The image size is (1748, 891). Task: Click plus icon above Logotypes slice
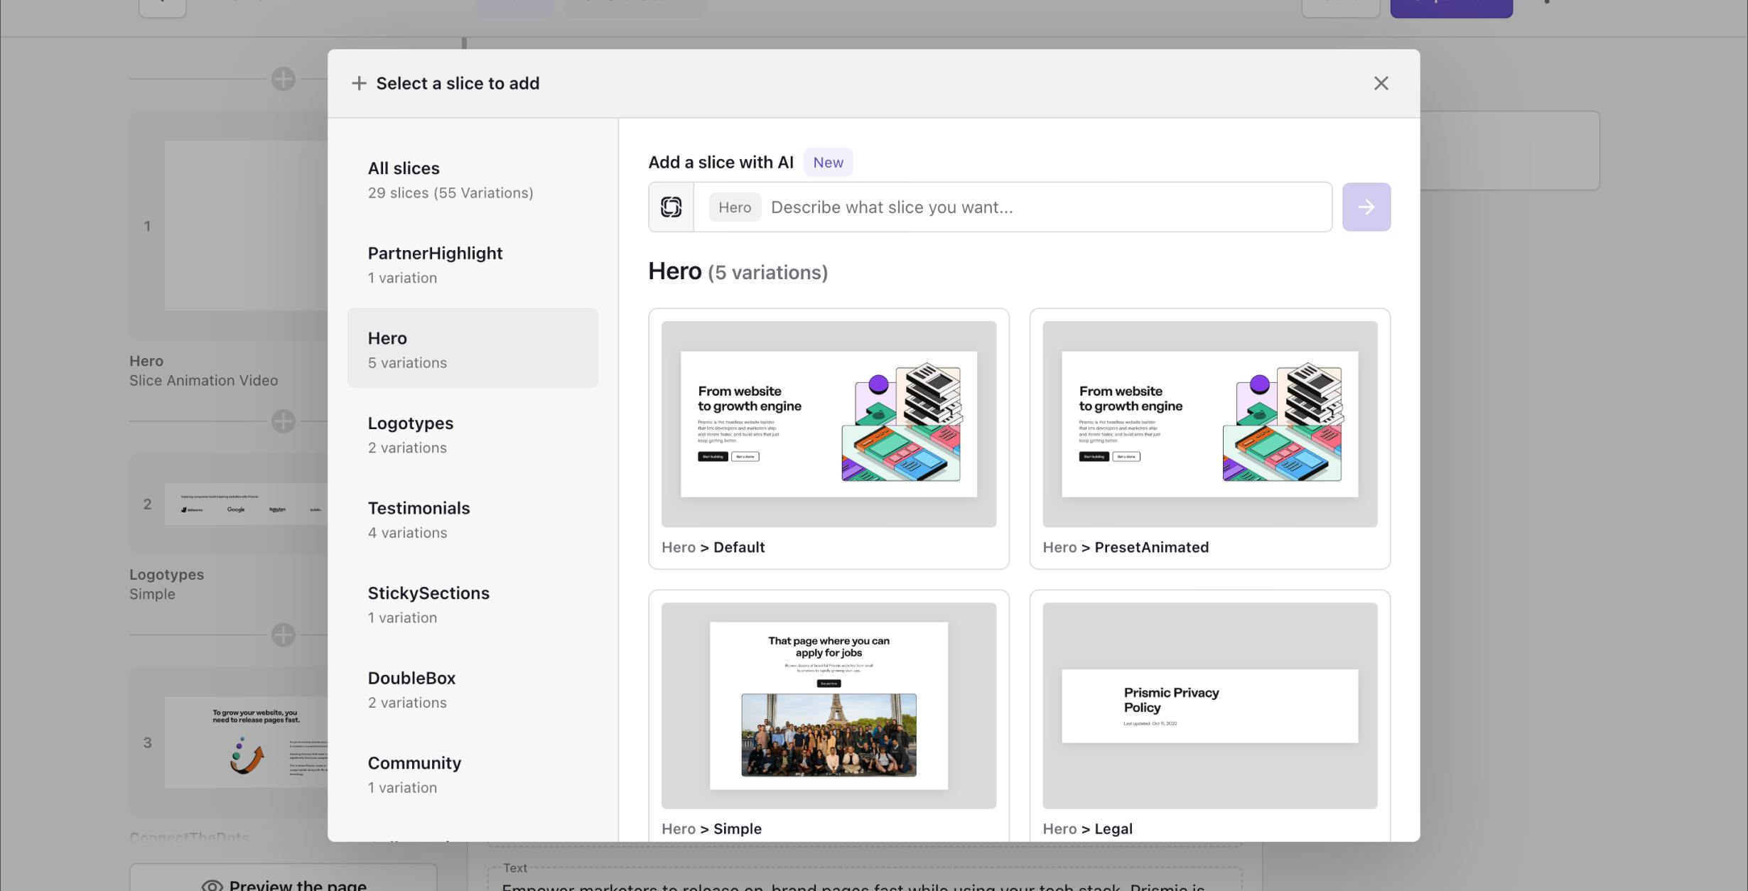[283, 421]
